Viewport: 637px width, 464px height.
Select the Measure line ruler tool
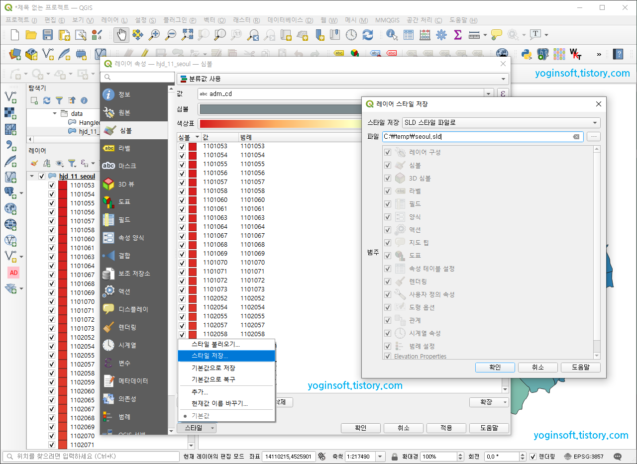tap(474, 35)
